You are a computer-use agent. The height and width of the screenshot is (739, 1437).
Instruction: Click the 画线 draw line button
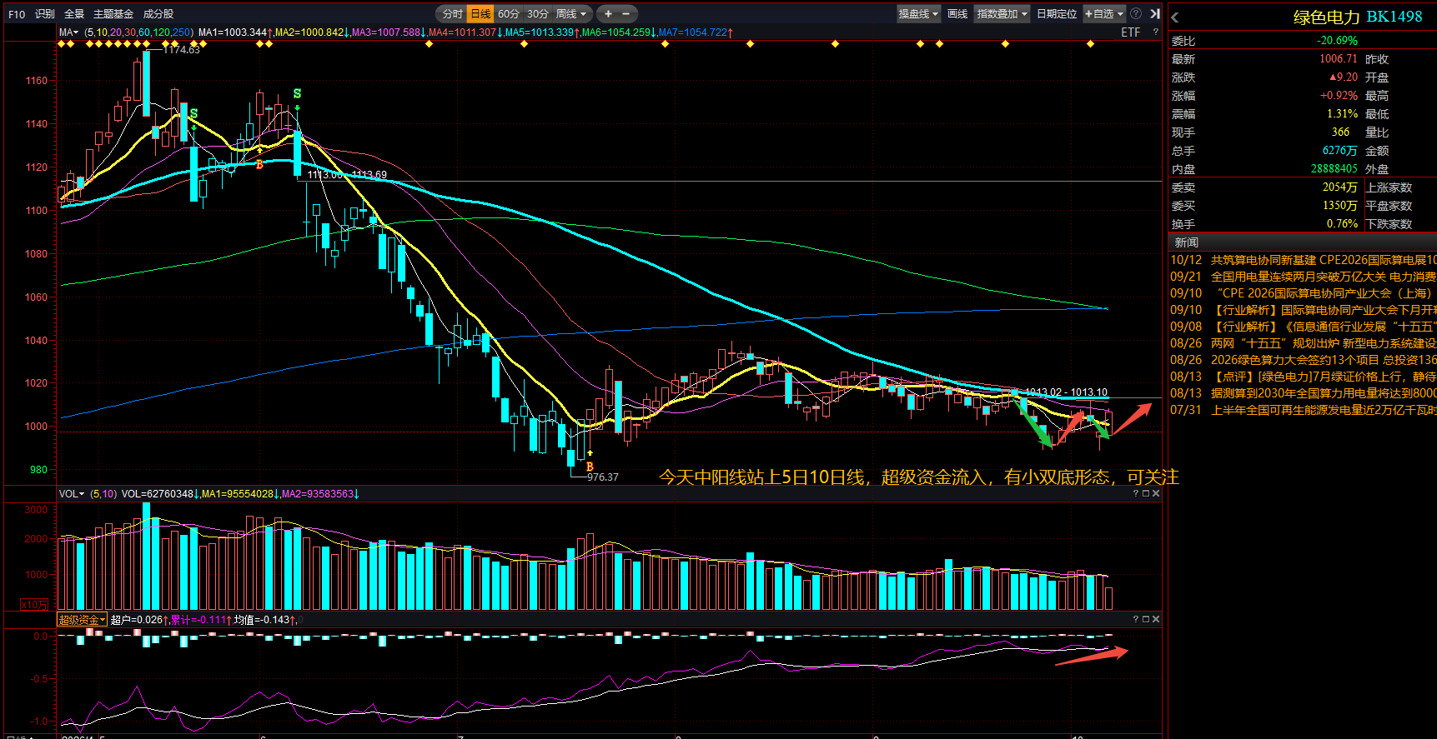(x=957, y=14)
